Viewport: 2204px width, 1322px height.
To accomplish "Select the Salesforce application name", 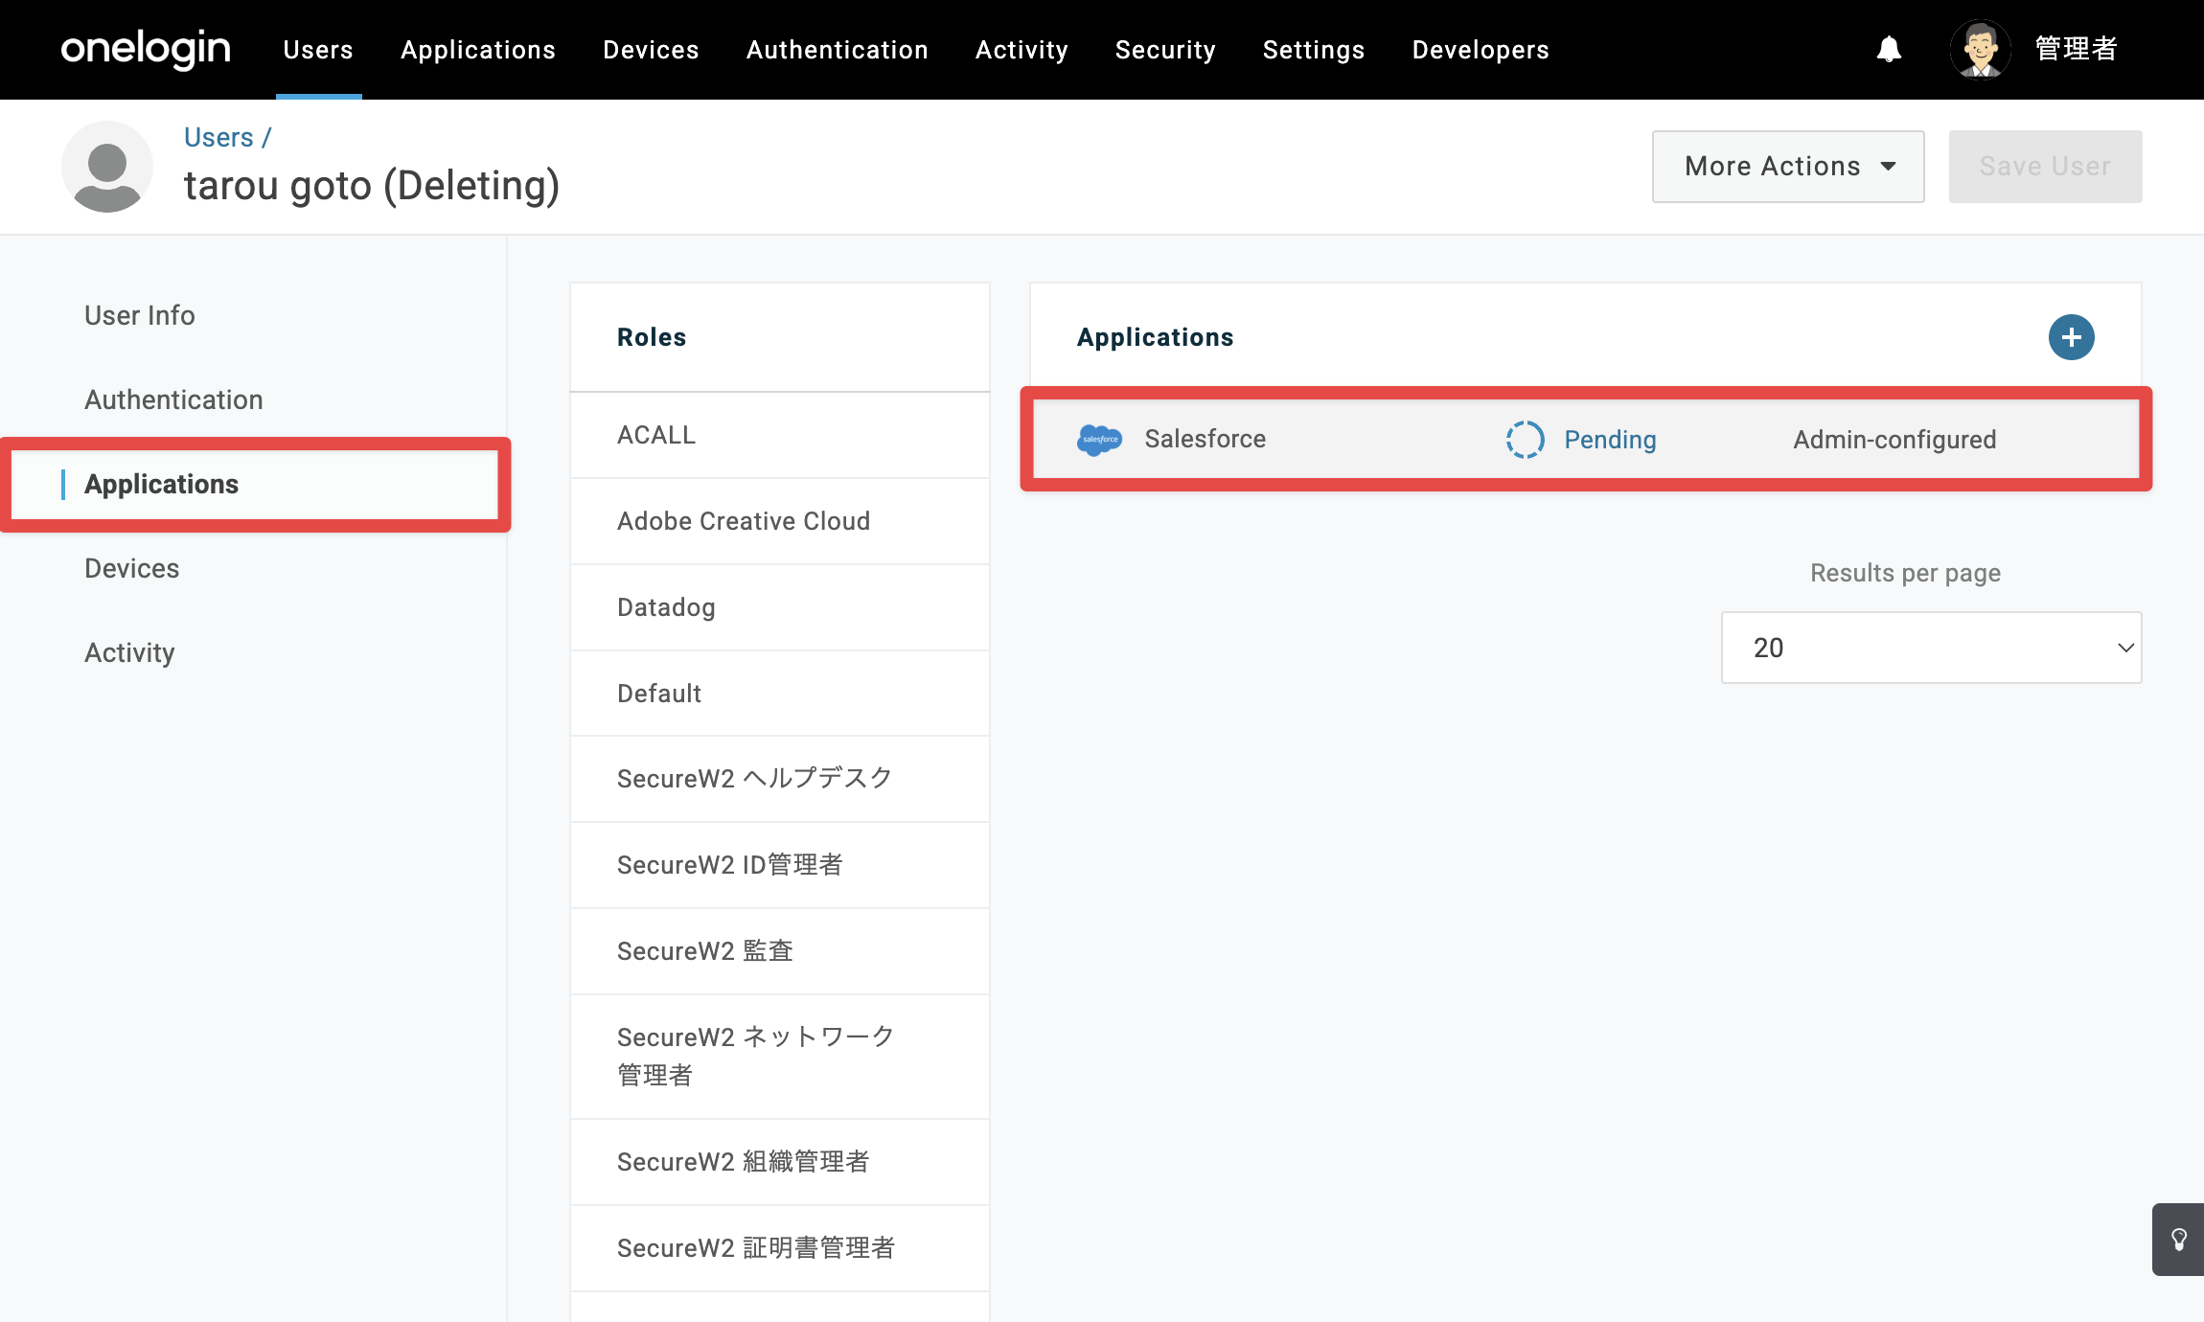I will (1205, 440).
